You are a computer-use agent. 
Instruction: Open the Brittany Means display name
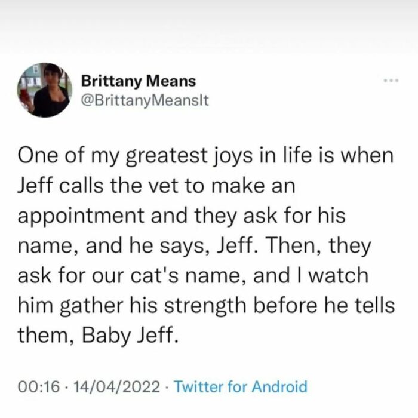pos(138,80)
